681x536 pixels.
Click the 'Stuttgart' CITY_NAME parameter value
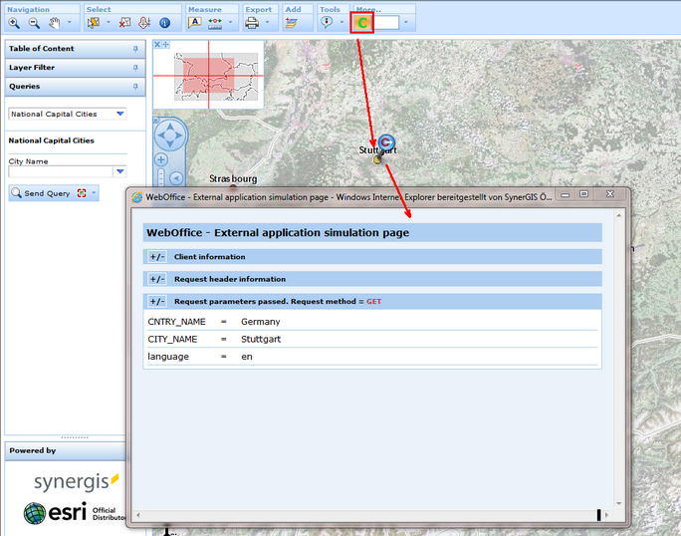coord(261,339)
